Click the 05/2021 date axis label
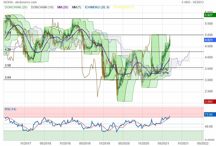 [x=163, y=143]
